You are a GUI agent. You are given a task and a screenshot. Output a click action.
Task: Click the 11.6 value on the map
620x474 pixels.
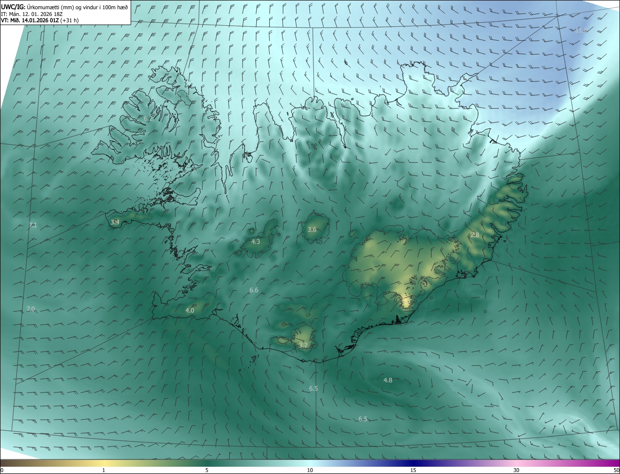pyautogui.click(x=581, y=30)
